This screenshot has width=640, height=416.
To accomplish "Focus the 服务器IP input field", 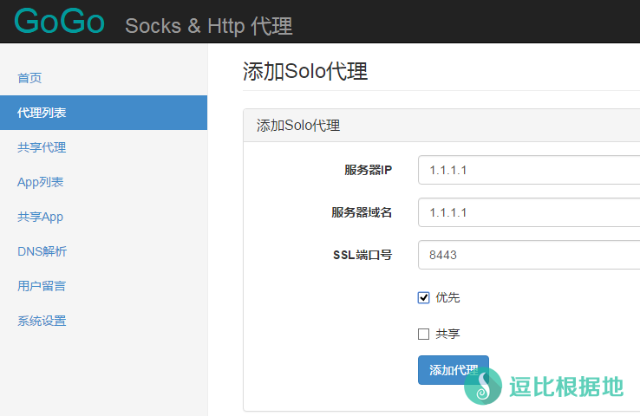I will pos(527,170).
